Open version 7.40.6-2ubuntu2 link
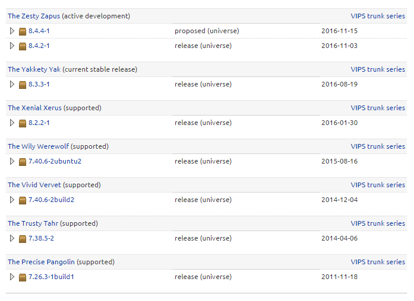 point(55,161)
